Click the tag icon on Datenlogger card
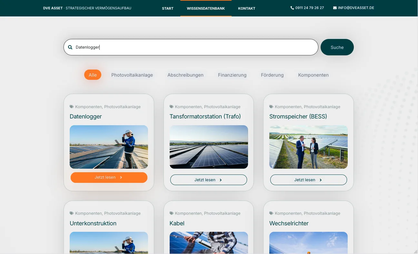Image resolution: width=418 pixels, height=254 pixels. pos(72,107)
